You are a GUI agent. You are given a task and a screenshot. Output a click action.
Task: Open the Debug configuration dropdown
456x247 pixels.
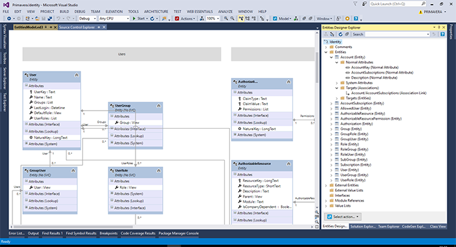pyautogui.click(x=87, y=19)
